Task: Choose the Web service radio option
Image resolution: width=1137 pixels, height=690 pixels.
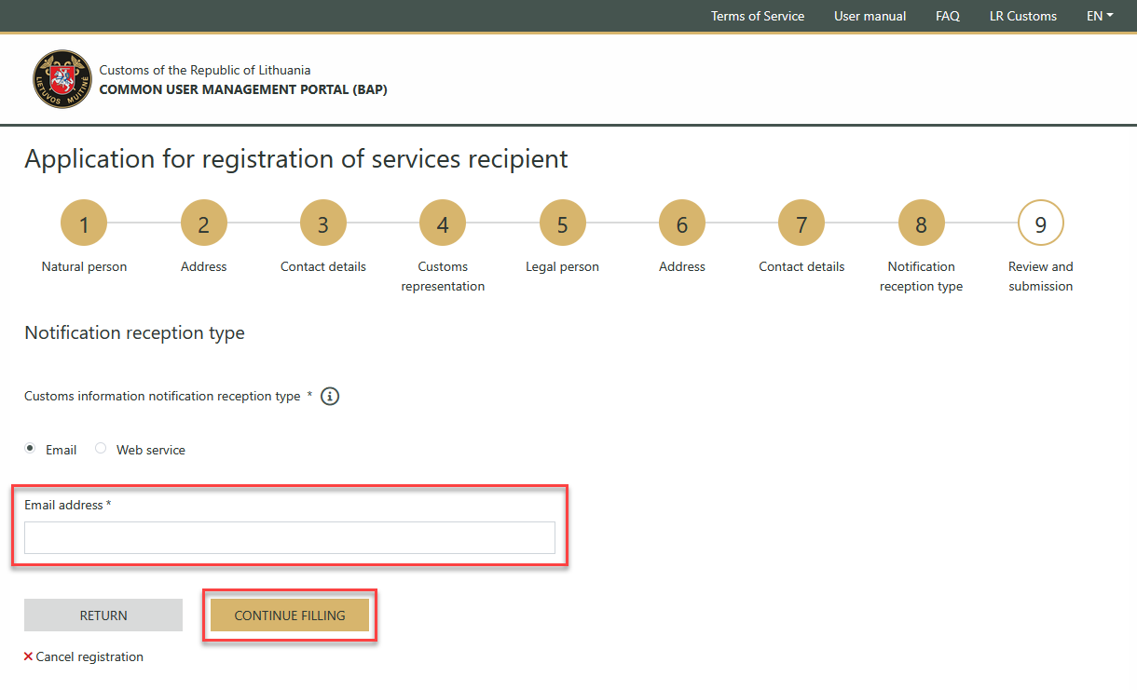Action: [x=101, y=449]
